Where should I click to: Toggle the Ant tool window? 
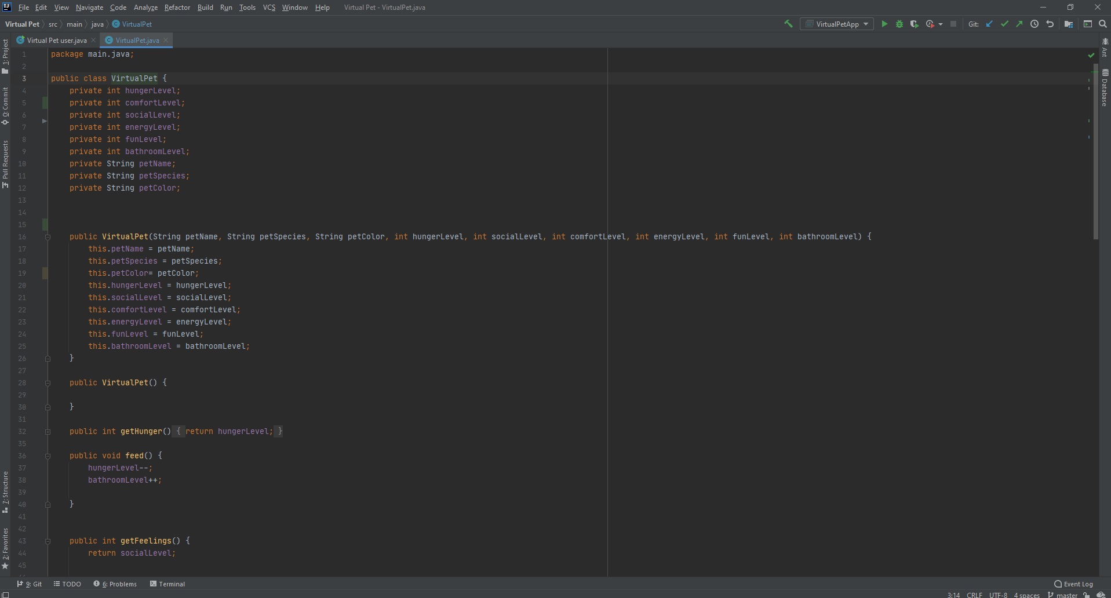[1105, 48]
